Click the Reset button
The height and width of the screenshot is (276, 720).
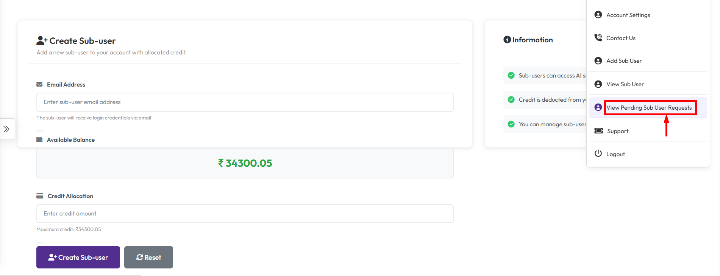(x=148, y=257)
